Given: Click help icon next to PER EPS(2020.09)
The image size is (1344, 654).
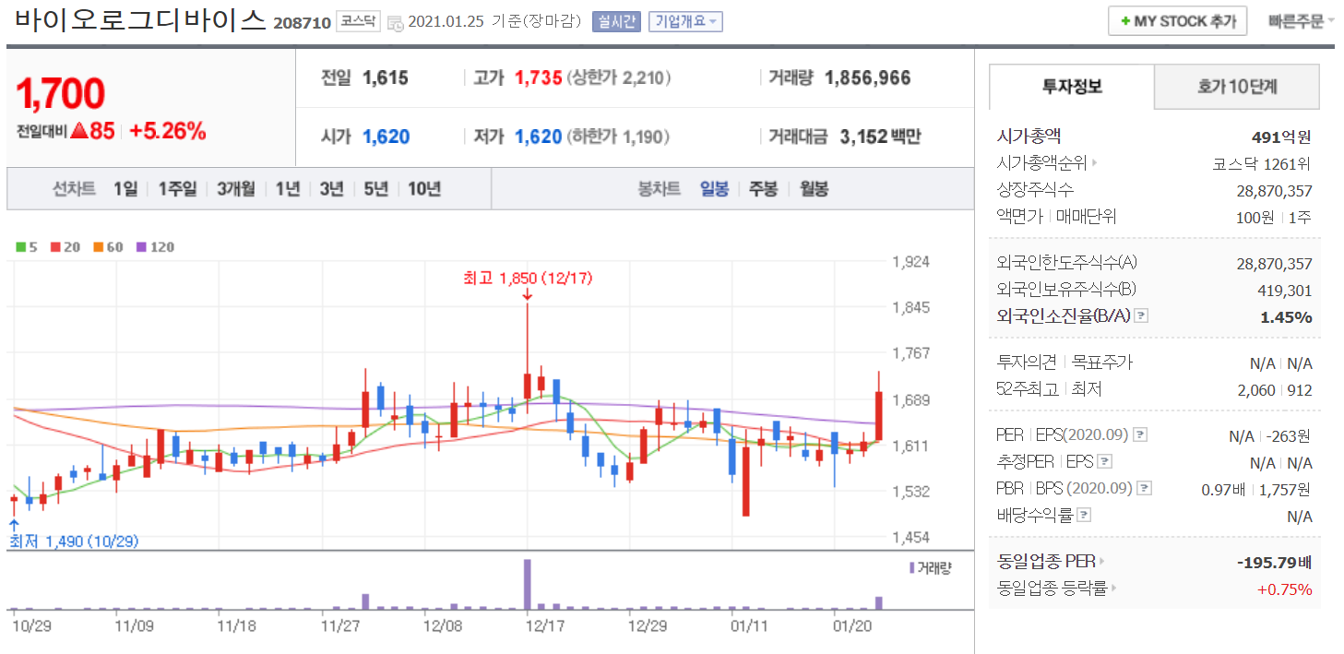Looking at the screenshot, I should [1140, 435].
